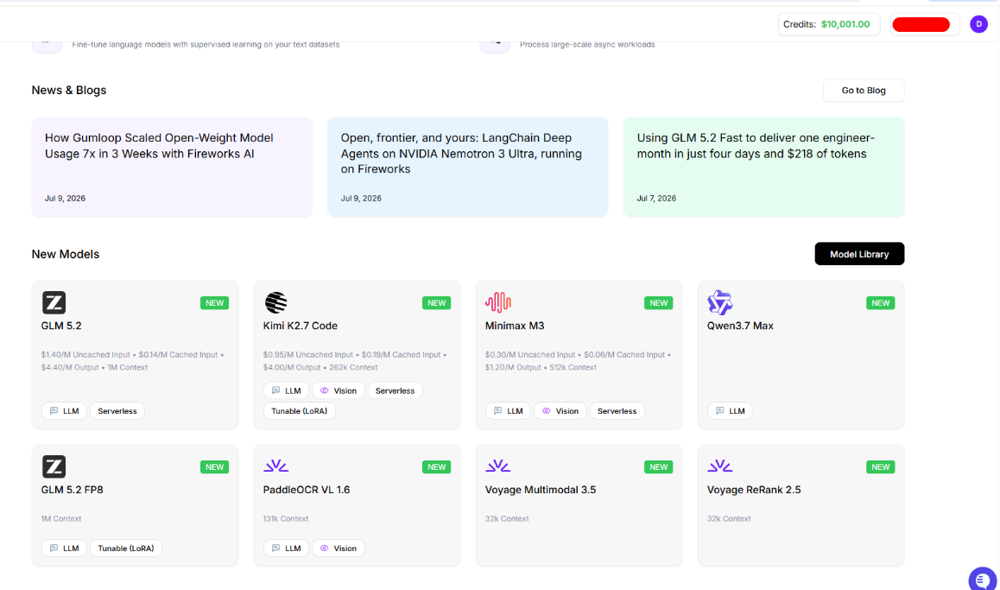Click the LLM tag on PaddleOCR VL 1.6
The image size is (1000, 590).
(287, 548)
